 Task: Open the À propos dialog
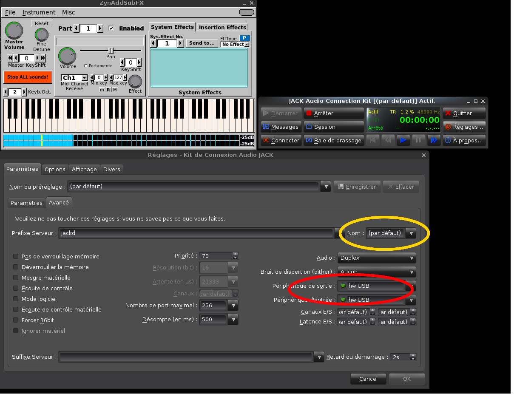[x=464, y=141]
